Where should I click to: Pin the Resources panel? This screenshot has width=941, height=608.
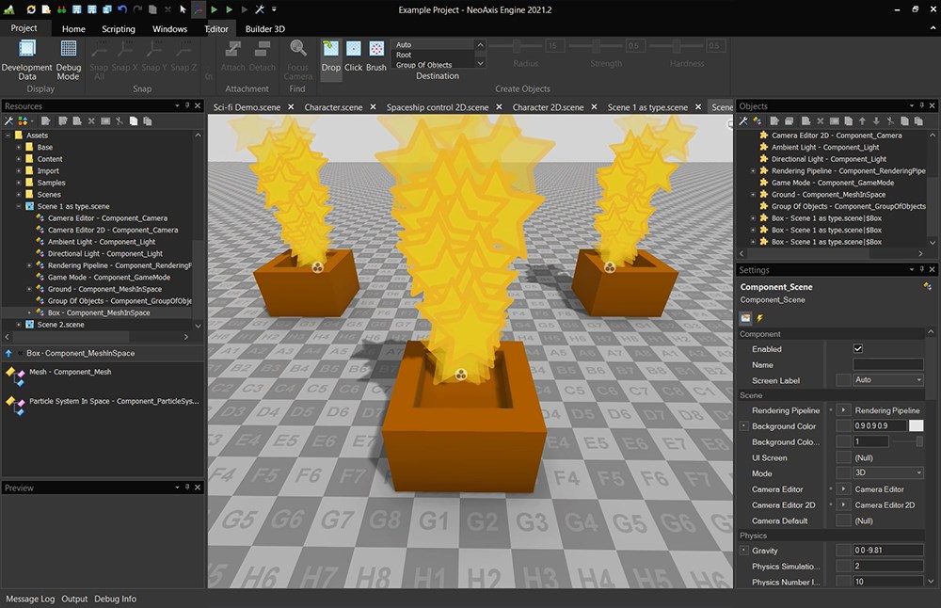click(187, 105)
